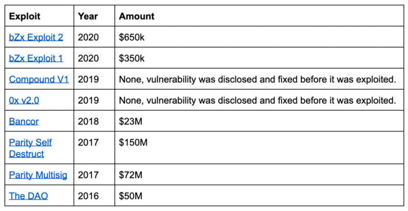
Task: Click the Compound V1 row's amount text
Action: pos(257,79)
